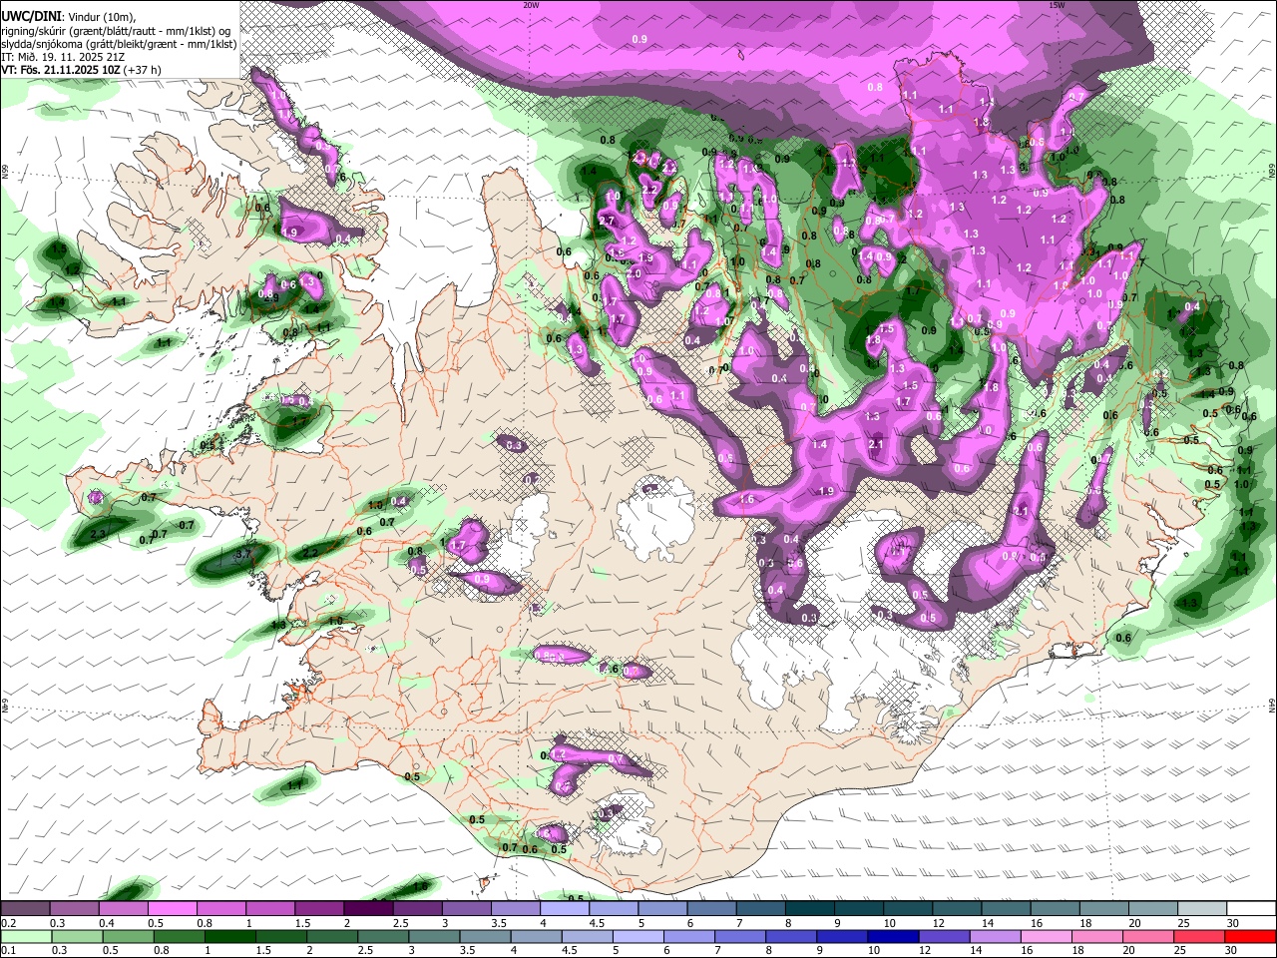This screenshot has width=1277, height=958.
Task: Click the 'slydda/snjókoma' legend description line
Action: click(119, 44)
